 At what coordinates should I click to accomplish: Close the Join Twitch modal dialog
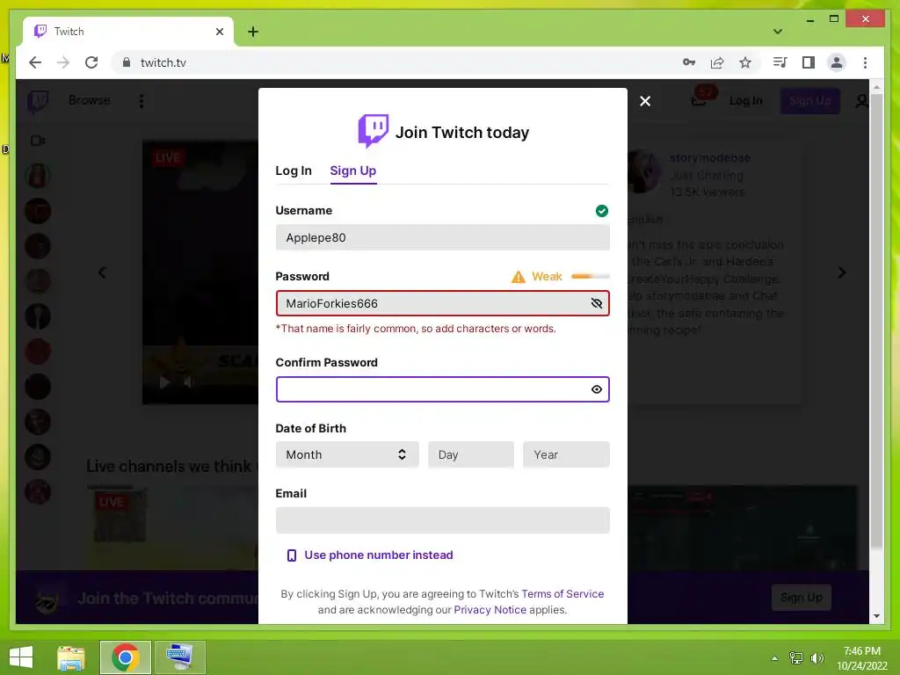coord(645,101)
